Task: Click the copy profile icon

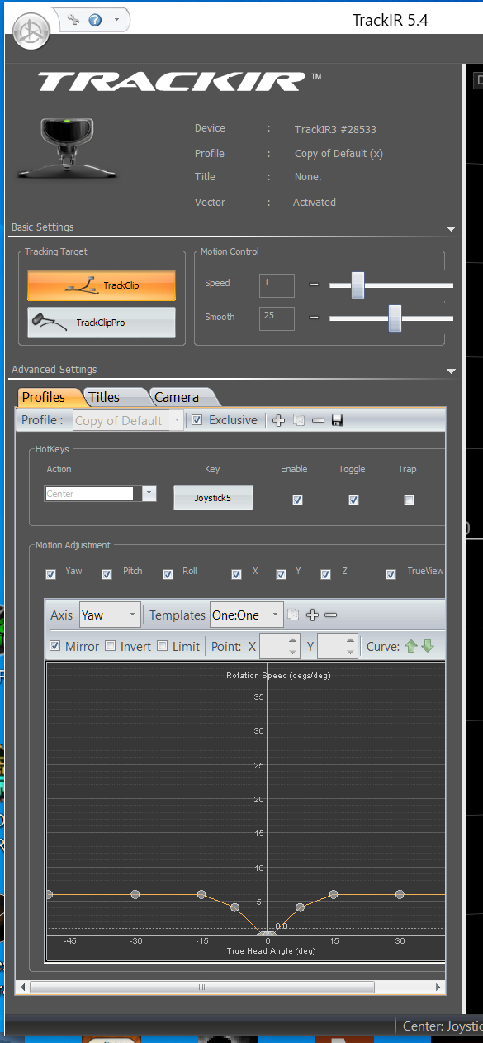Action: pos(299,420)
